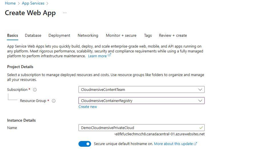Screen dimensions: 260x149
Task: Open the Monitor + secure tab
Action: [121, 35]
